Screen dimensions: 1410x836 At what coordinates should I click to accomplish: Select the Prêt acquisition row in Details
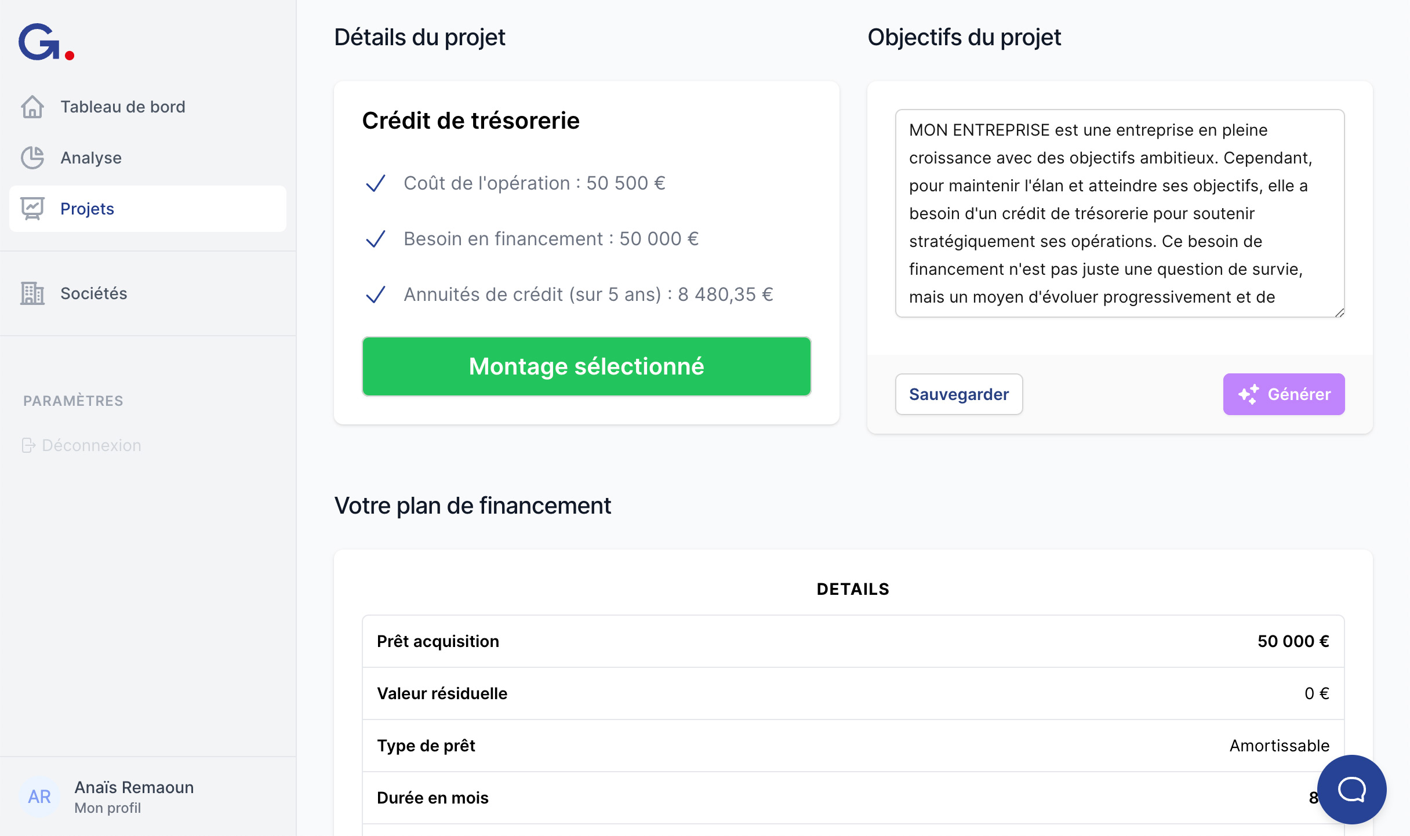click(852, 641)
